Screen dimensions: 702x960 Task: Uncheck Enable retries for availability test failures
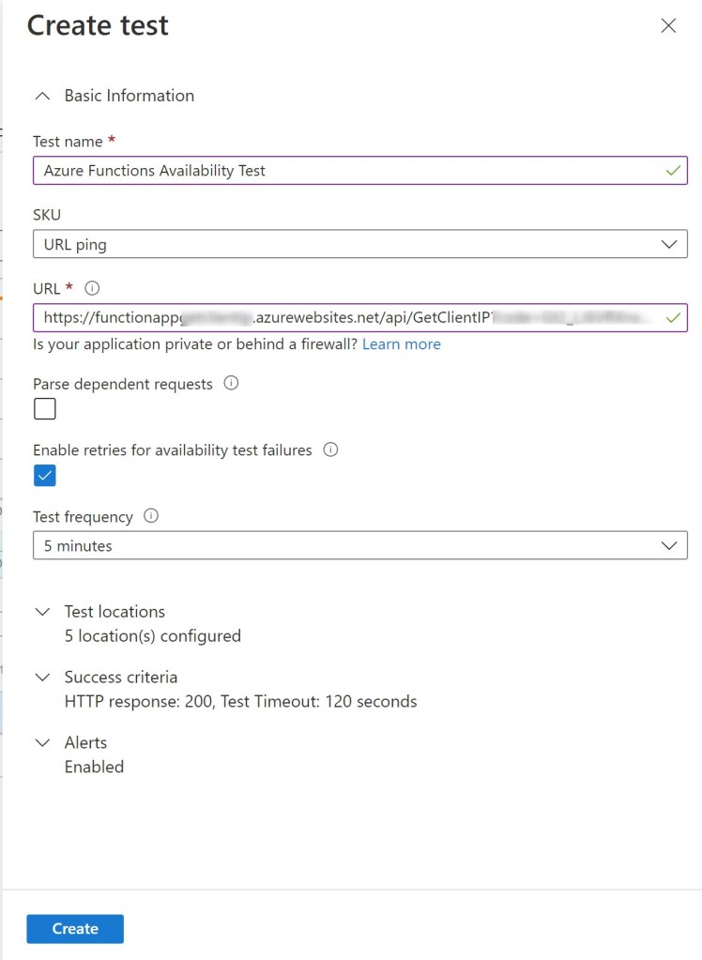click(45, 476)
